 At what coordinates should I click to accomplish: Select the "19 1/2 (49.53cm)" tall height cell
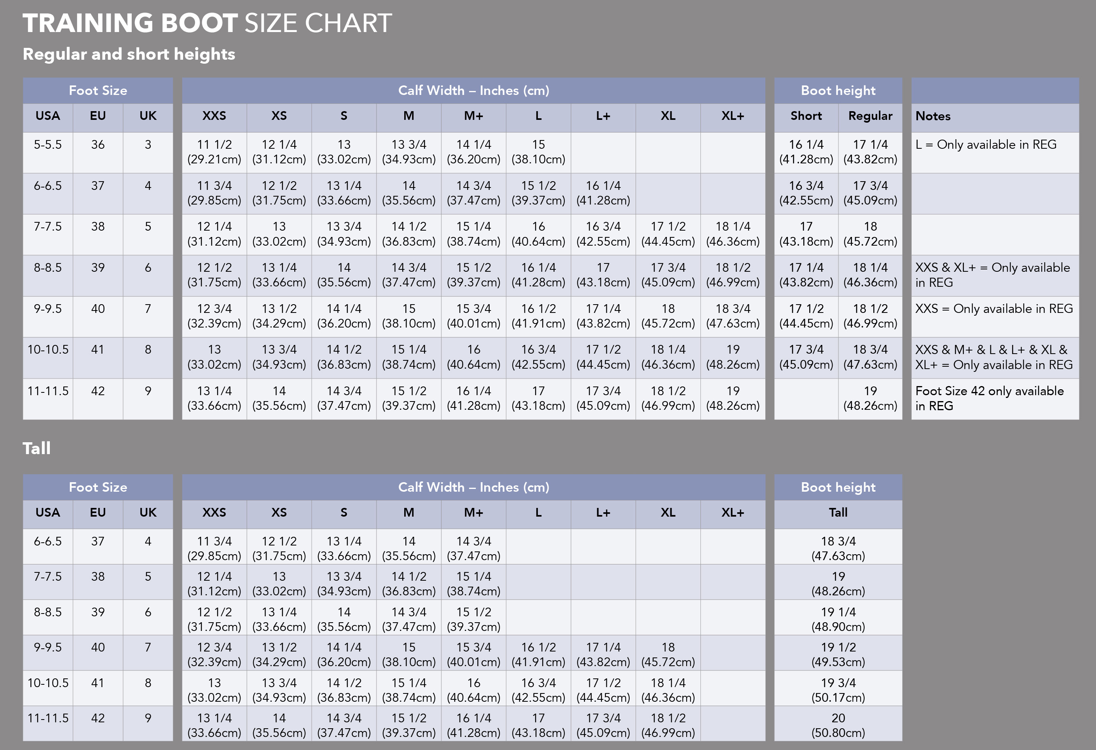pyautogui.click(x=838, y=654)
